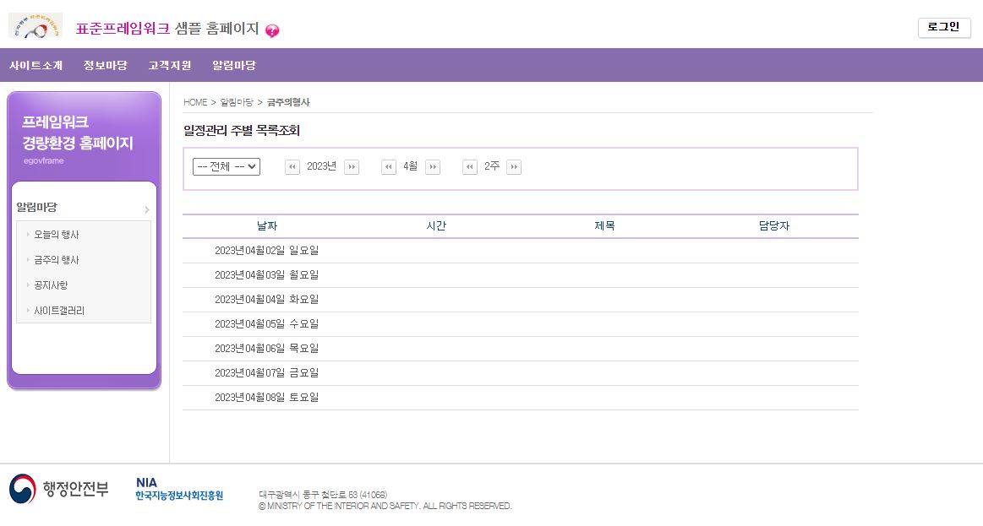Open 사이트소개 menu
Image resolution: width=983 pixels, height=526 pixels.
click(36, 65)
